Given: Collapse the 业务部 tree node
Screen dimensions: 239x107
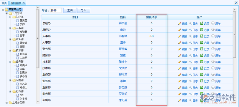Looking at the screenshot, I should pyautogui.click(x=10, y=62).
